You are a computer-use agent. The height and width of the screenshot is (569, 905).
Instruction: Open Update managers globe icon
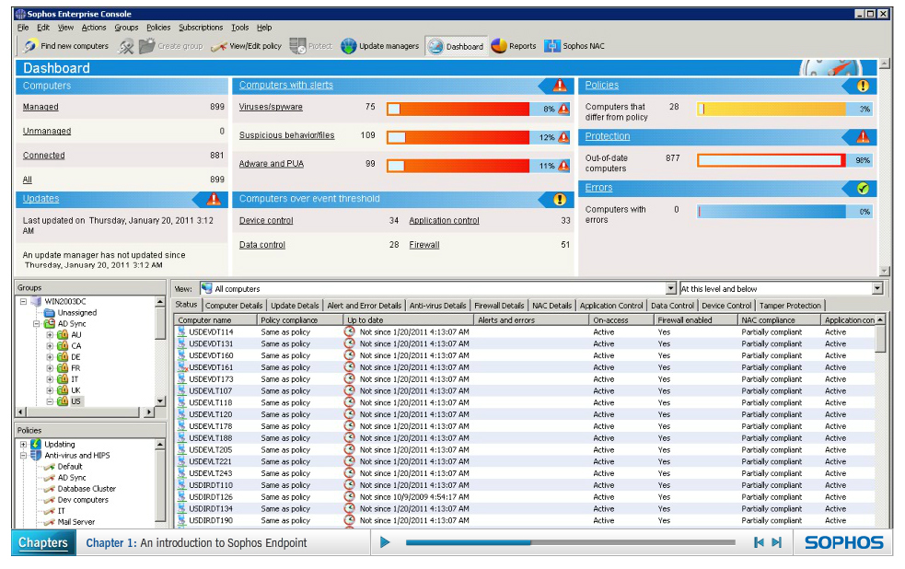pyautogui.click(x=348, y=46)
